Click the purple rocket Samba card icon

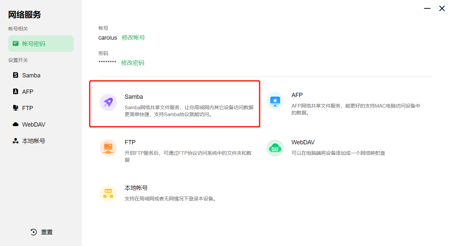click(108, 102)
